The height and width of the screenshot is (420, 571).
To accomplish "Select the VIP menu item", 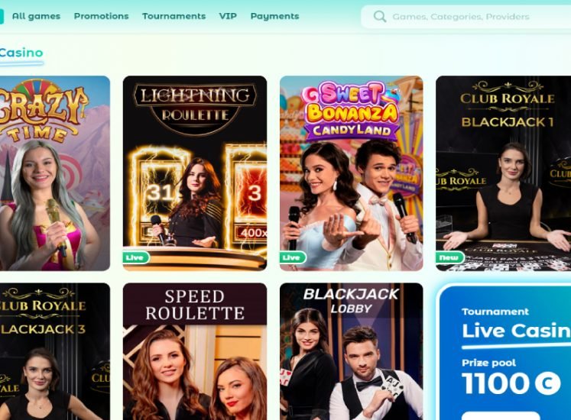I will click(228, 16).
